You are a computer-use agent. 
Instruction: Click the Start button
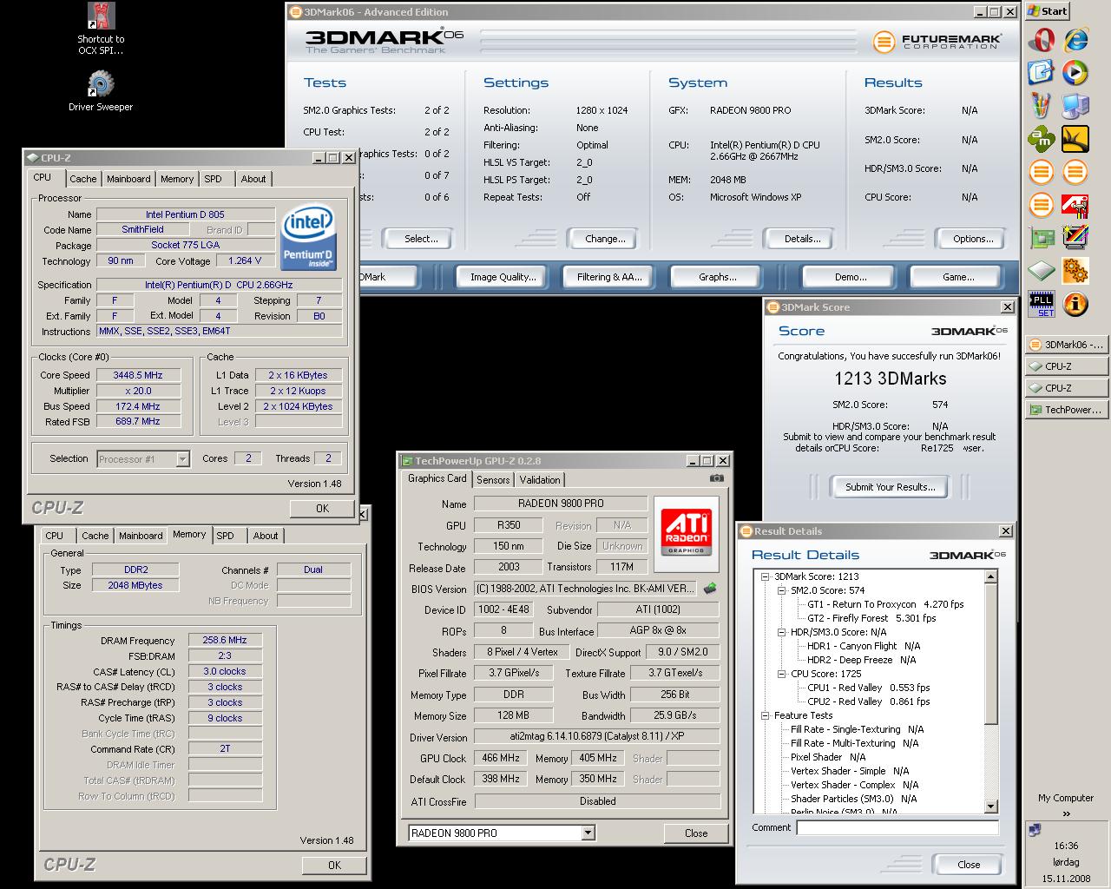[1048, 11]
